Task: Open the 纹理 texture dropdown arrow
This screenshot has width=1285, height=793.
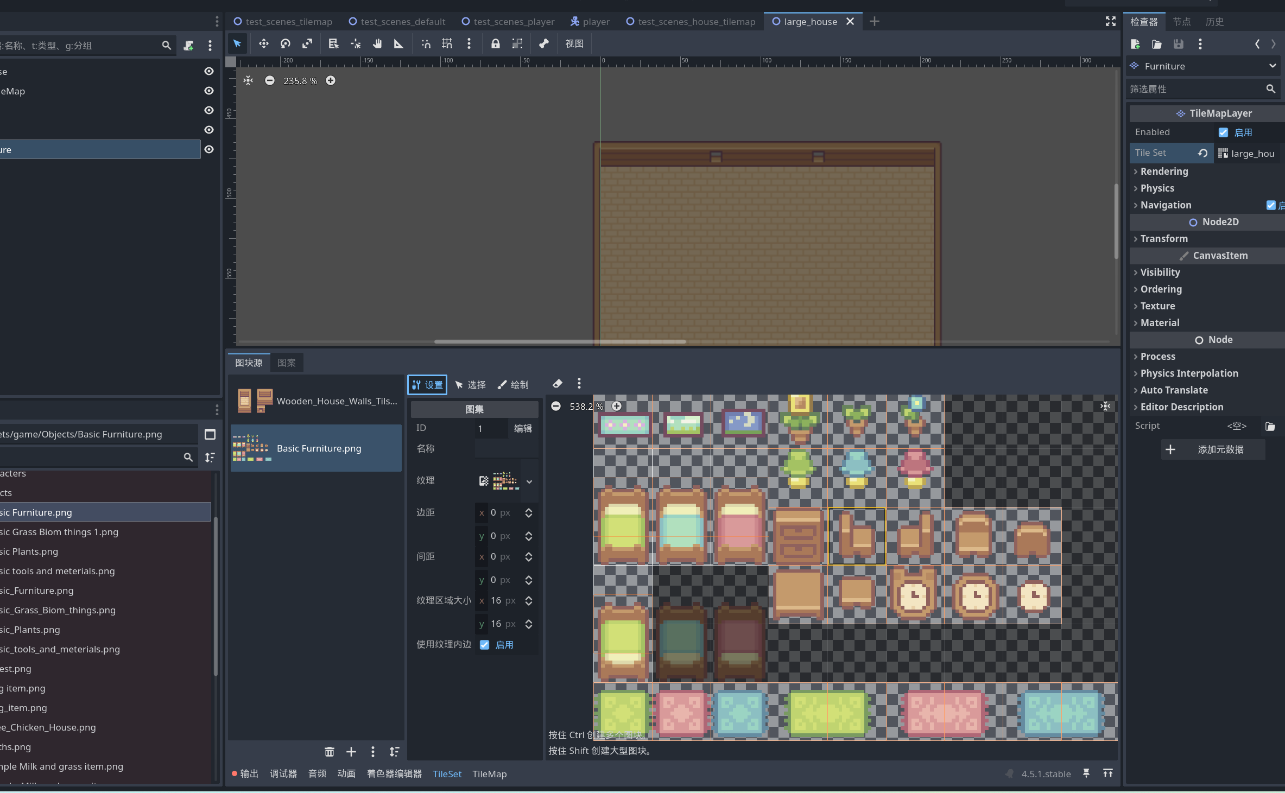Action: pos(529,481)
